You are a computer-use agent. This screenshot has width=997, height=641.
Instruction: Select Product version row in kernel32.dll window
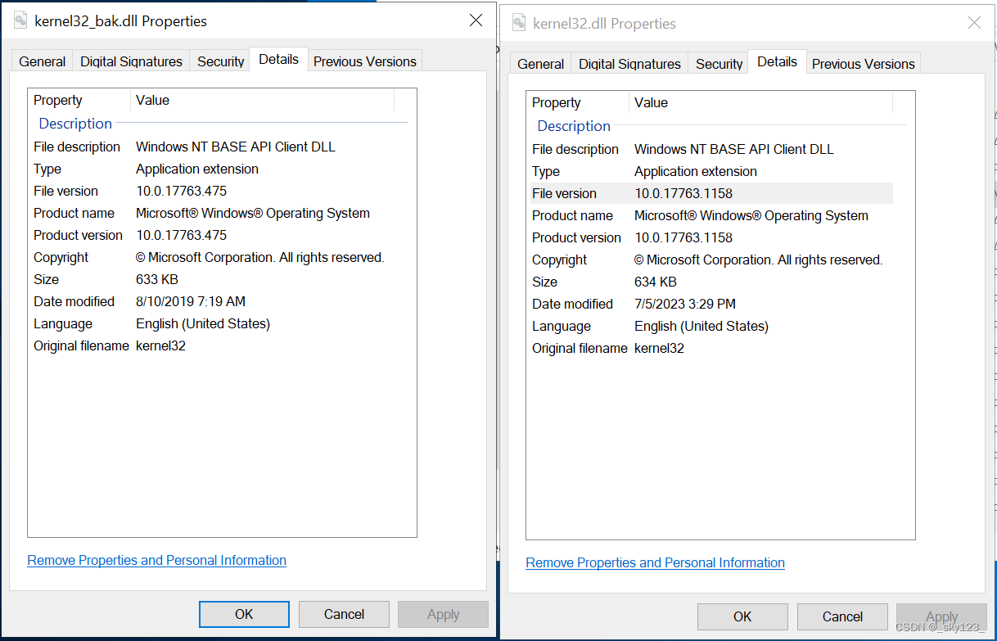(x=710, y=237)
